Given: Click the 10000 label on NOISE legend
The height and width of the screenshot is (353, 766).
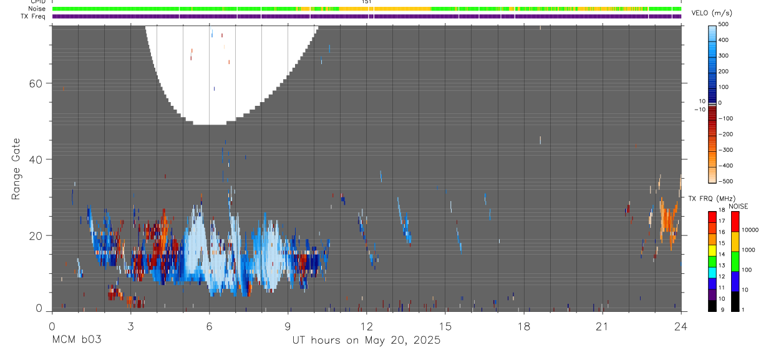Looking at the screenshot, I should point(750,230).
